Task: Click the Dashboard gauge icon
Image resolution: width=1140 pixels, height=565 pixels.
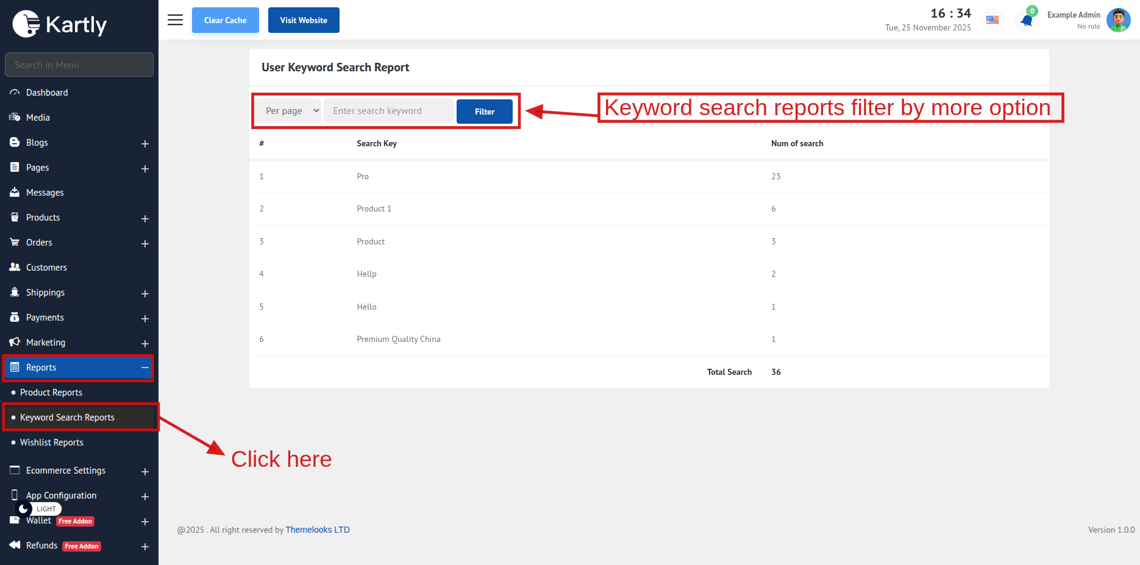Action: pyautogui.click(x=15, y=93)
